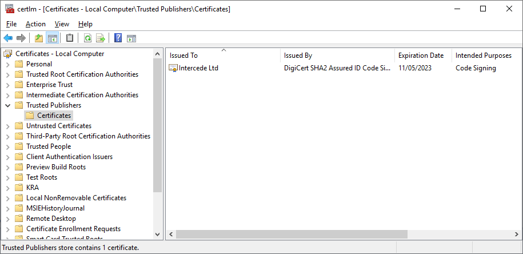This screenshot has height=254, width=523.
Task: Expand the Personal store node
Action: click(8, 64)
